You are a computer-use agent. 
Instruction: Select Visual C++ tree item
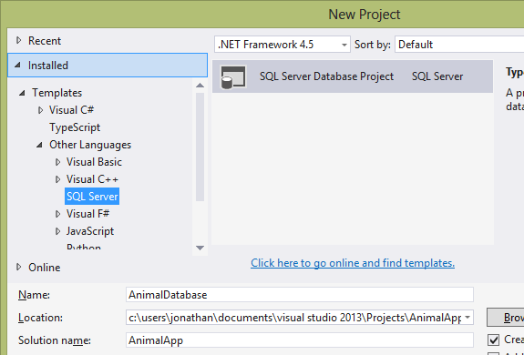click(x=92, y=179)
